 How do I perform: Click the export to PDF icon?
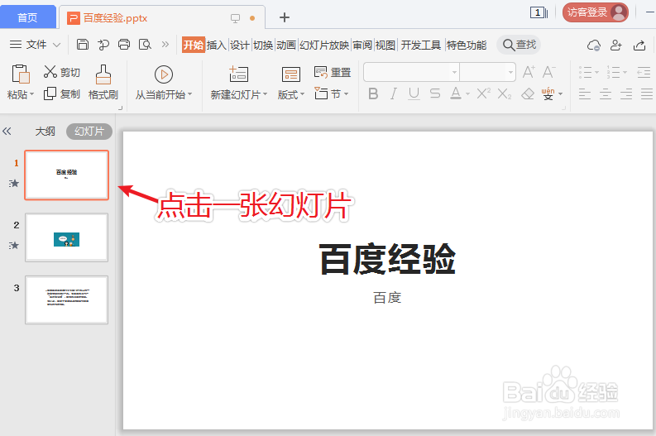click(x=103, y=45)
